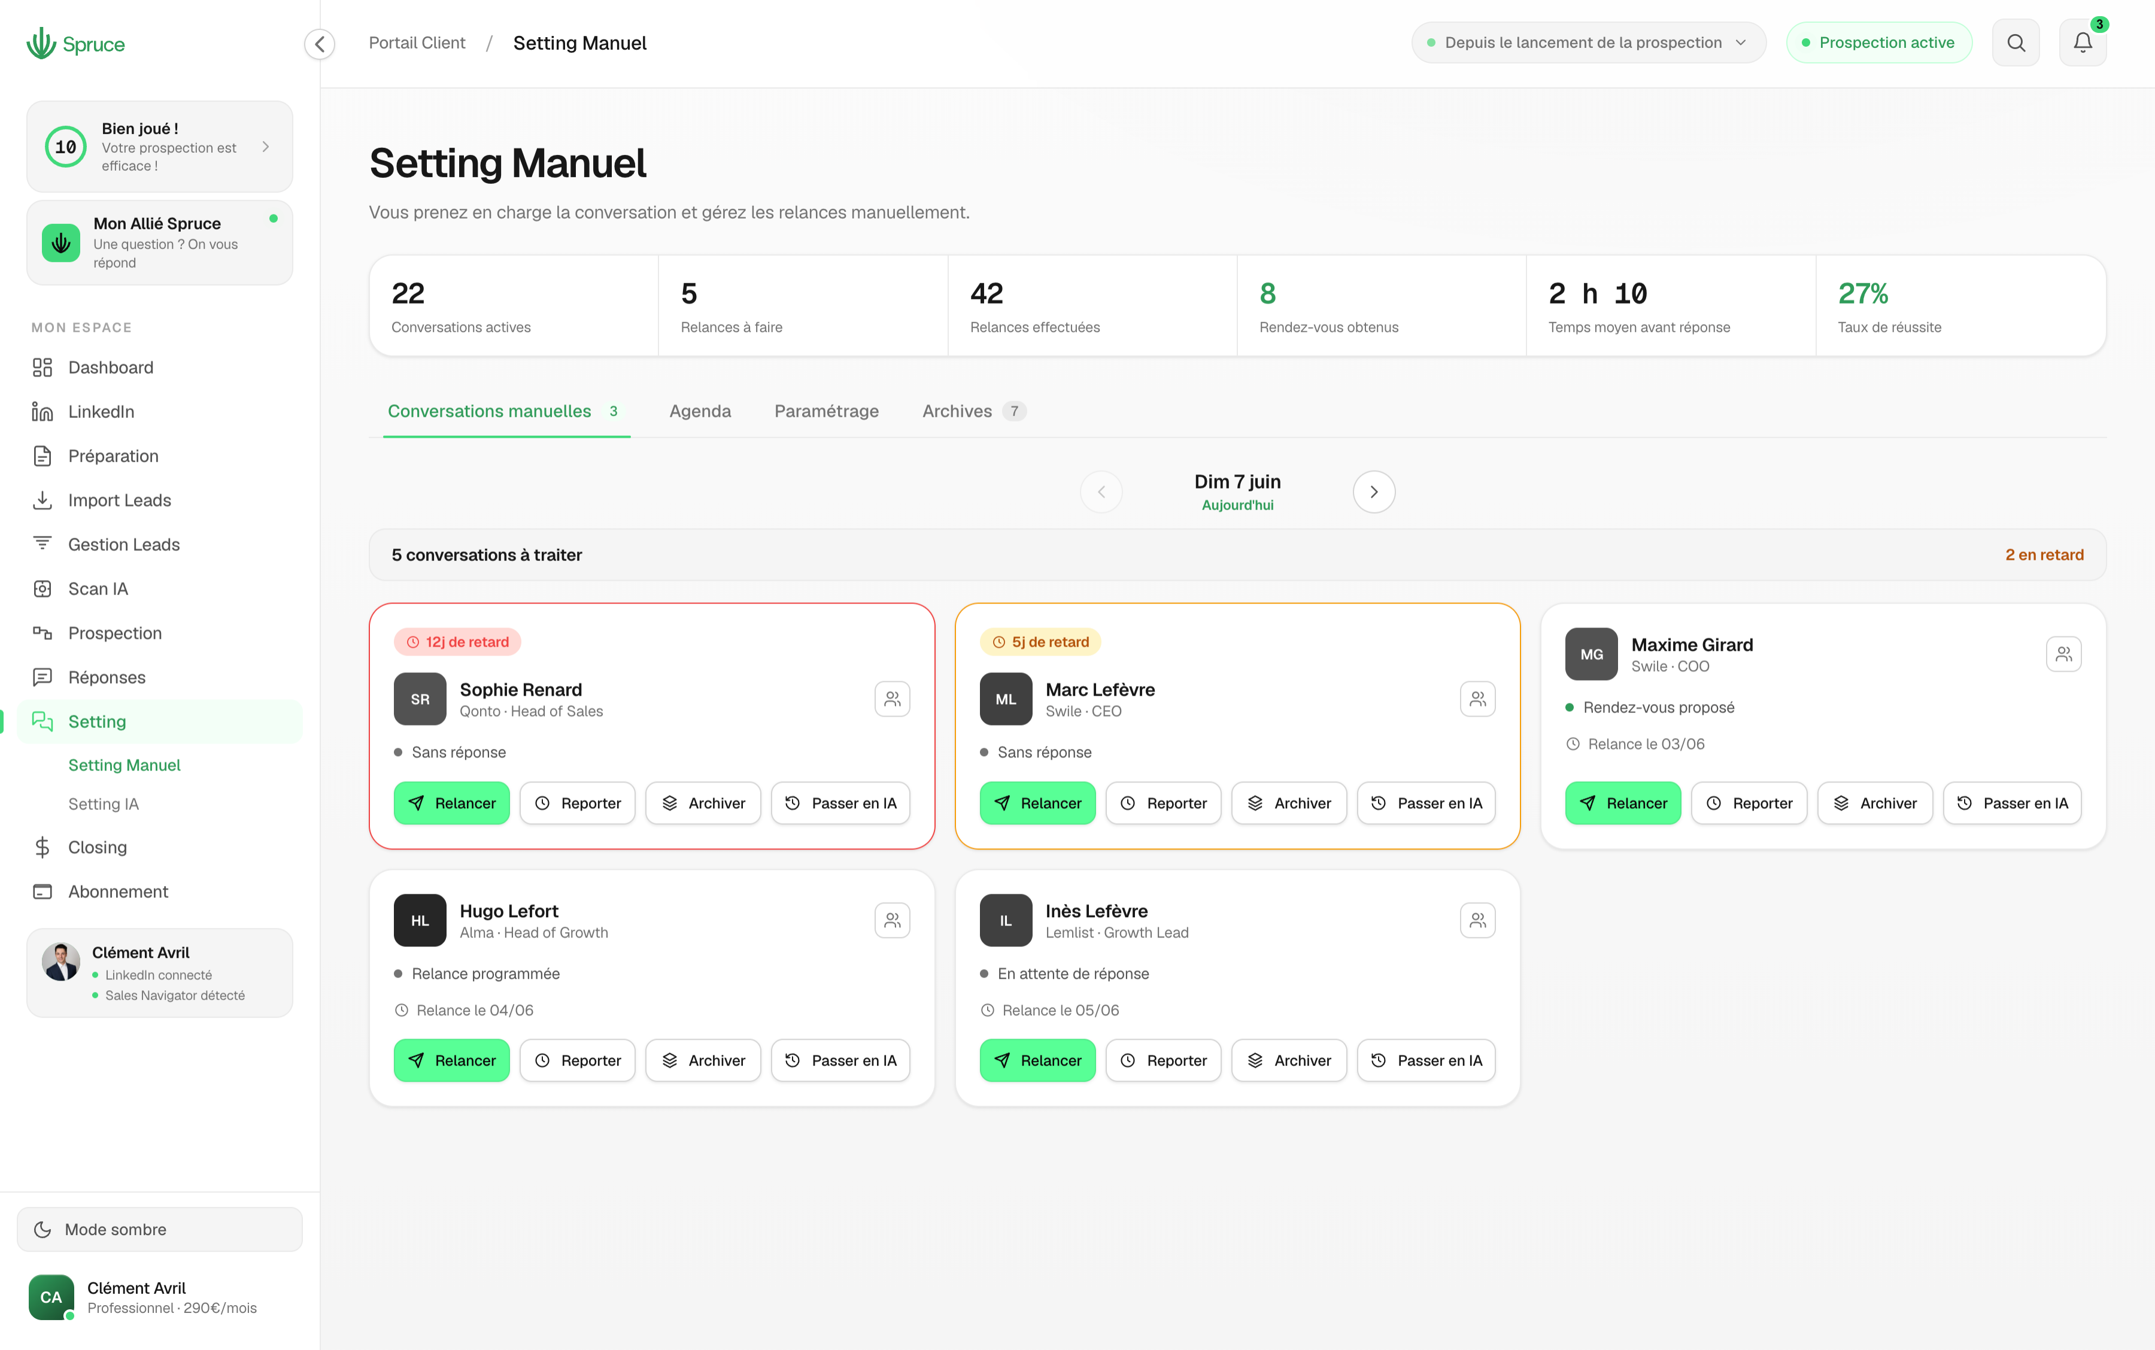The image size is (2155, 1350).
Task: Click Reporter for Maxime Girard
Action: (1749, 803)
